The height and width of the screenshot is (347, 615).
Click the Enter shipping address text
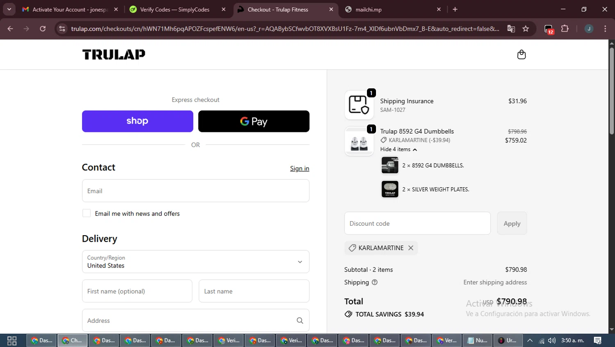(495, 282)
